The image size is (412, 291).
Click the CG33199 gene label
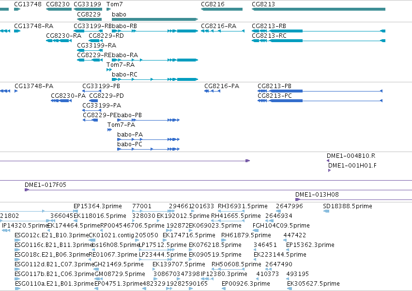coord(87,4)
